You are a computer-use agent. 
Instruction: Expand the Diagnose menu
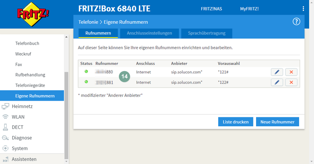(22, 138)
